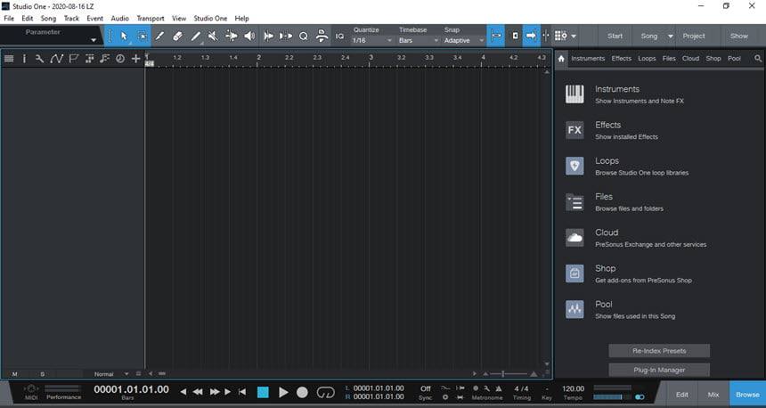The height and width of the screenshot is (408, 766).
Task: Click the browser search magnifier icon
Action: coord(758,58)
